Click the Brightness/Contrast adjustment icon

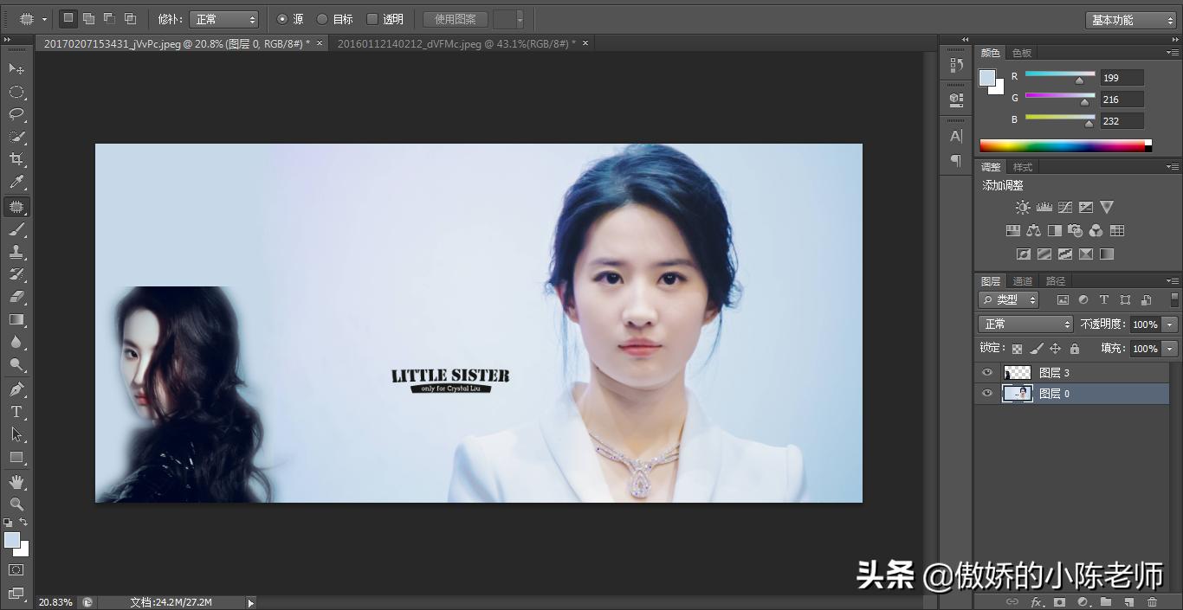1022,207
